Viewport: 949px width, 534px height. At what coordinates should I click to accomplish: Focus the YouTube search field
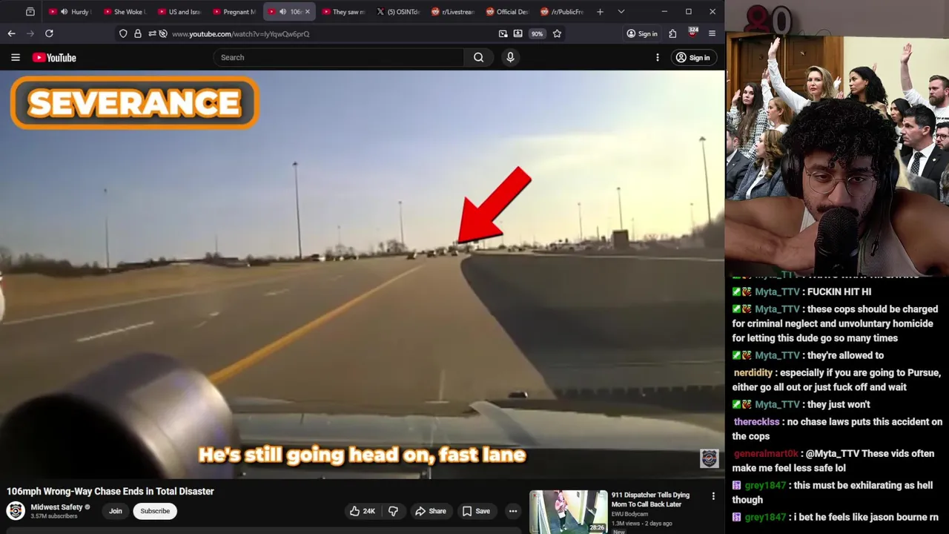coord(339,57)
